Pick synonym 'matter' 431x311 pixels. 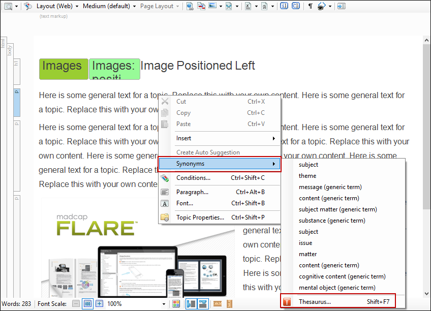(343, 254)
